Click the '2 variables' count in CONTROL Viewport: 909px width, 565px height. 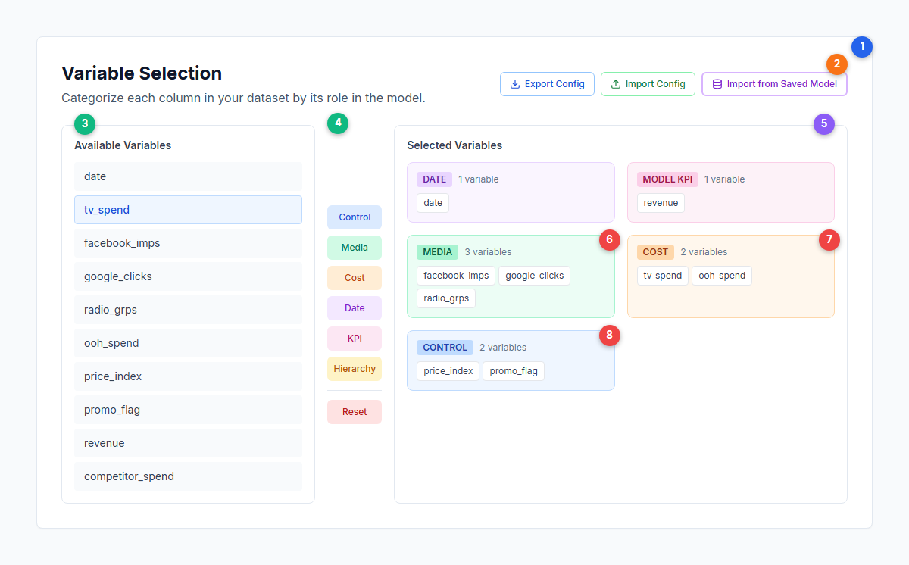503,348
